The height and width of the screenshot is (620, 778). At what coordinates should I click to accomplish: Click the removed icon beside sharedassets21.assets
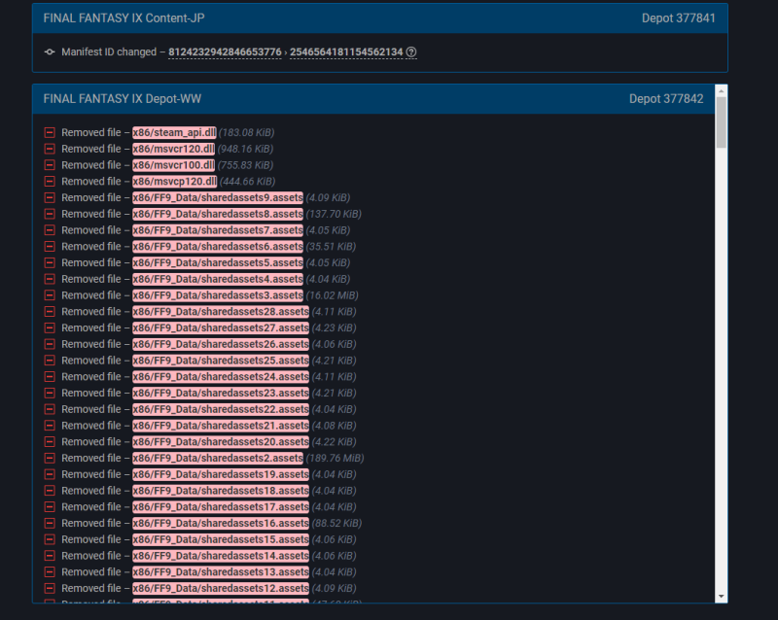50,426
